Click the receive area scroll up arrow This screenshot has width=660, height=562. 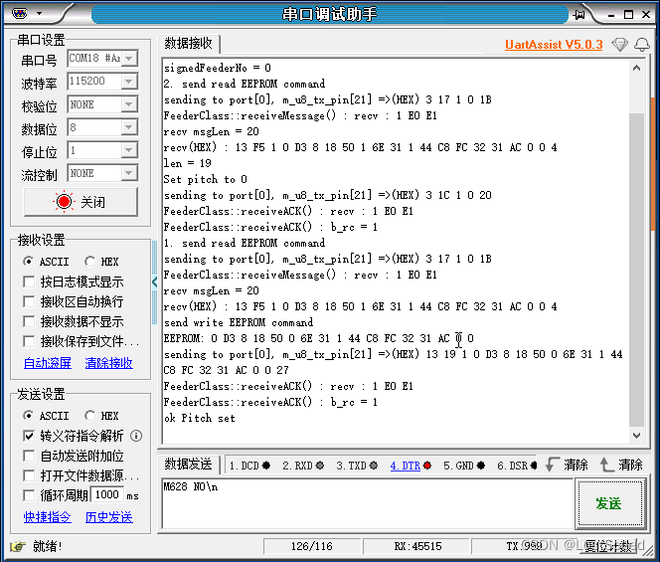click(x=637, y=68)
